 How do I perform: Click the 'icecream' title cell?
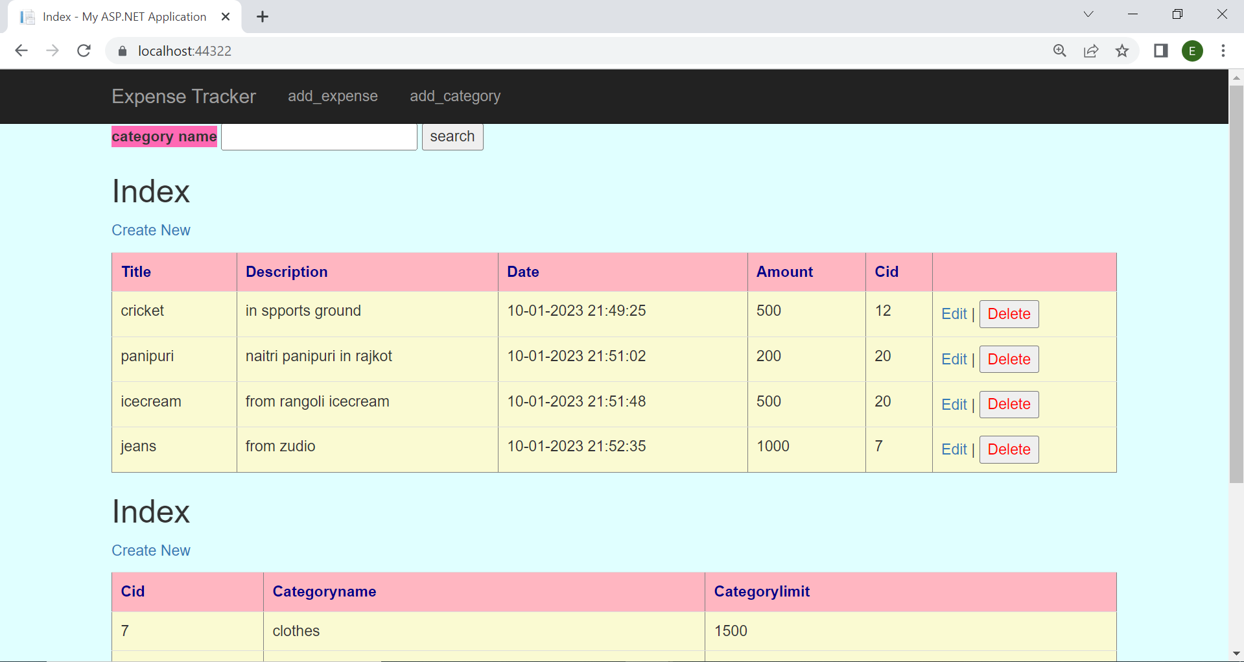click(174, 405)
